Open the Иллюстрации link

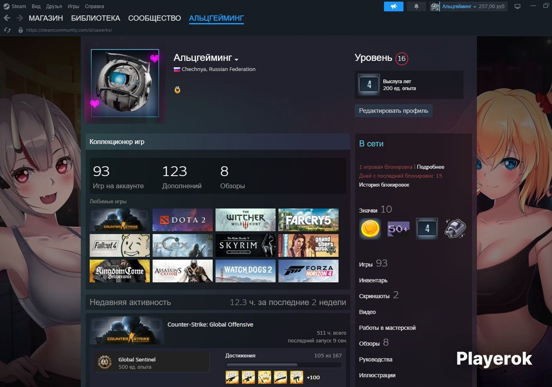pyautogui.click(x=377, y=375)
